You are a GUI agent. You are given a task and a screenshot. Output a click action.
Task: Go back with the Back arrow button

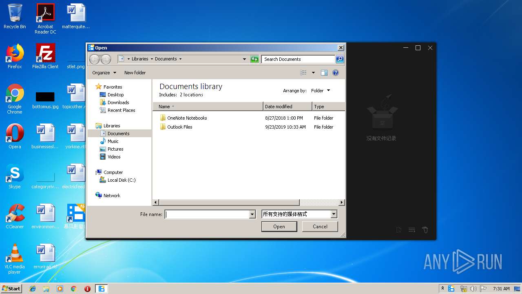pyautogui.click(x=94, y=59)
